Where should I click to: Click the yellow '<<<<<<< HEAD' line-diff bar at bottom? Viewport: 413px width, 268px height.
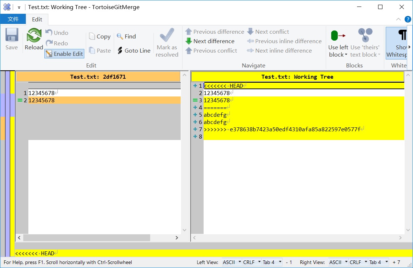point(213,253)
